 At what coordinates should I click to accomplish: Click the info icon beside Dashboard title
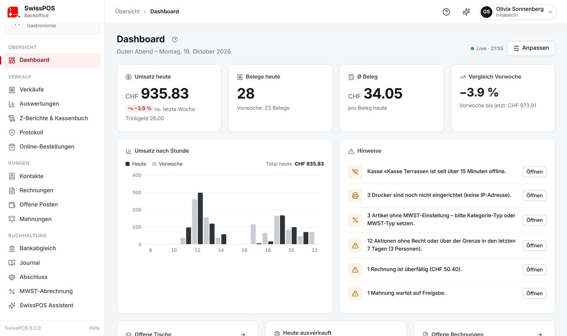point(175,39)
